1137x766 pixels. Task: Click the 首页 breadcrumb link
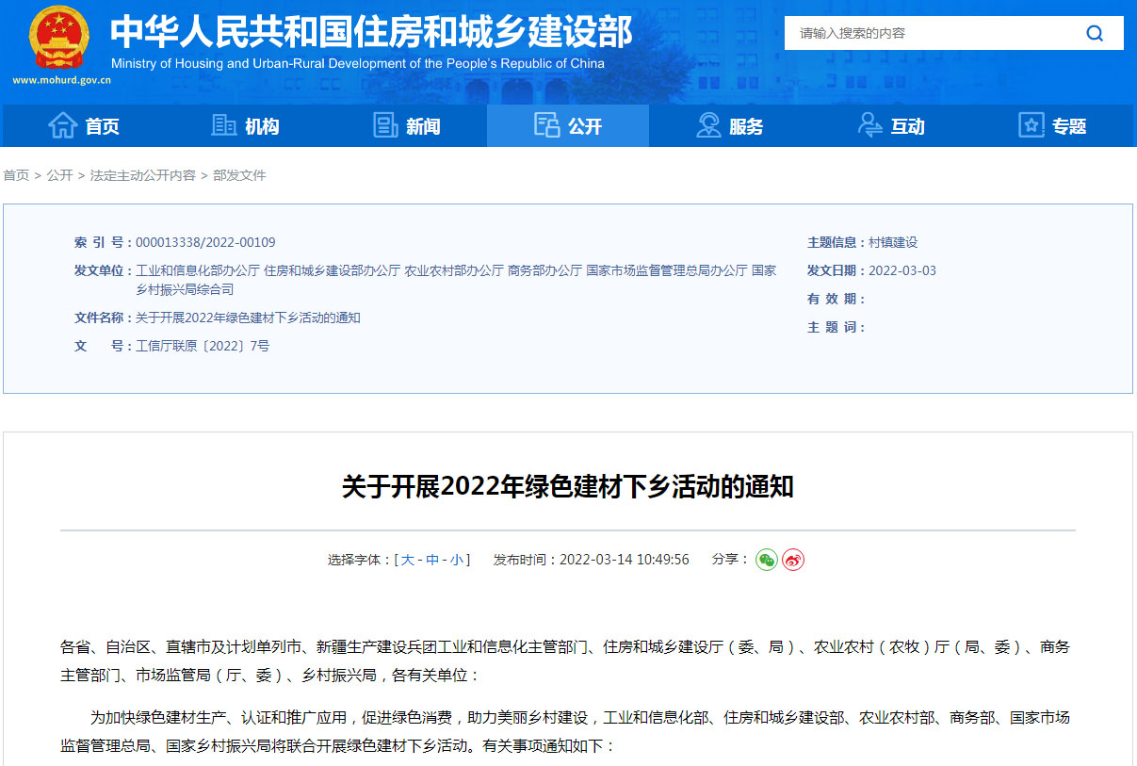(16, 175)
